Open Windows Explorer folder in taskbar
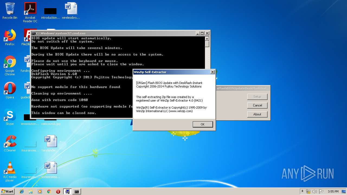The height and width of the screenshot is (195, 347). pos(31,191)
